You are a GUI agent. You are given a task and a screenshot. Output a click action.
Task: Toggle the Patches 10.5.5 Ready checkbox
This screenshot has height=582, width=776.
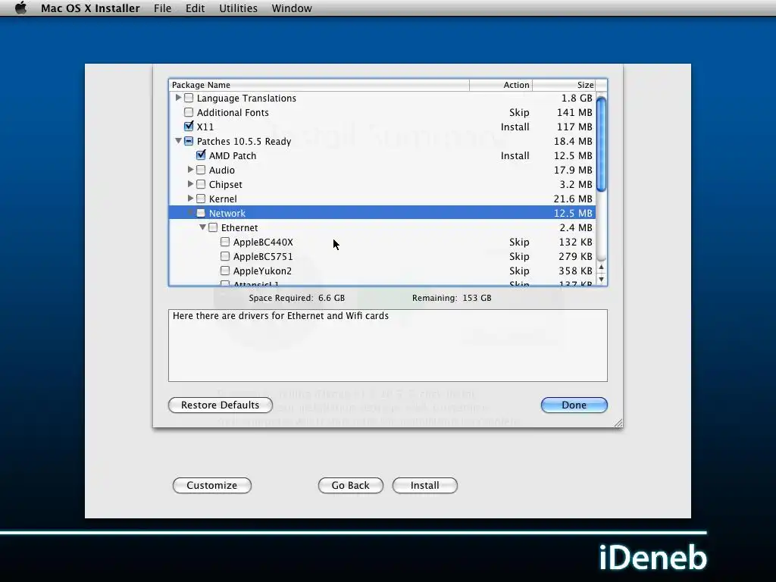(x=189, y=141)
